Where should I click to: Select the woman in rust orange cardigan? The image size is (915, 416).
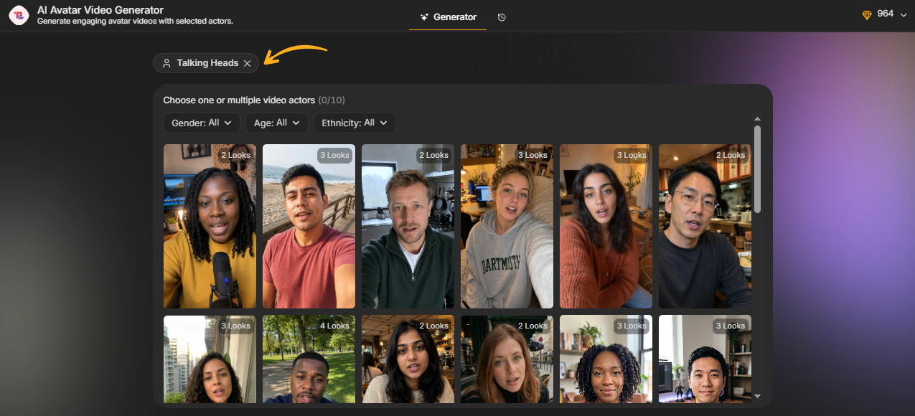point(606,226)
